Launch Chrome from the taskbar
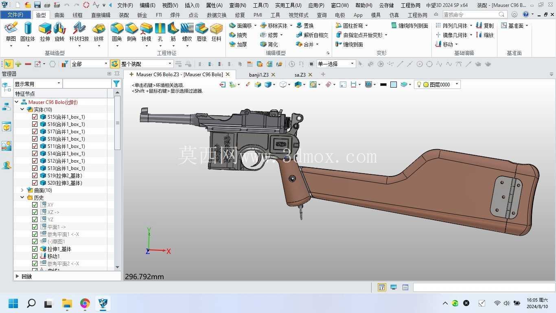 click(x=85, y=303)
